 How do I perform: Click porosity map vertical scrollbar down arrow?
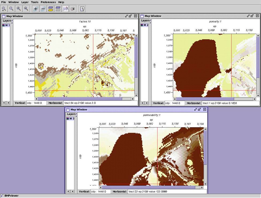coord(258,95)
